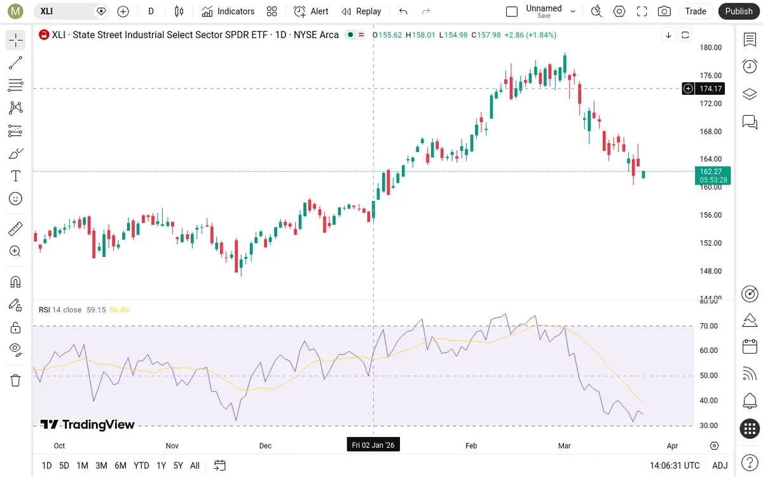This screenshot has height=477, width=763.
Task: Open the layout setup square icon
Action: coord(512,11)
